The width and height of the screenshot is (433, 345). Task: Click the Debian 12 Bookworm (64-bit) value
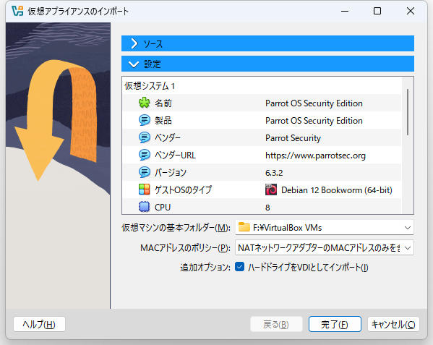pyautogui.click(x=337, y=190)
